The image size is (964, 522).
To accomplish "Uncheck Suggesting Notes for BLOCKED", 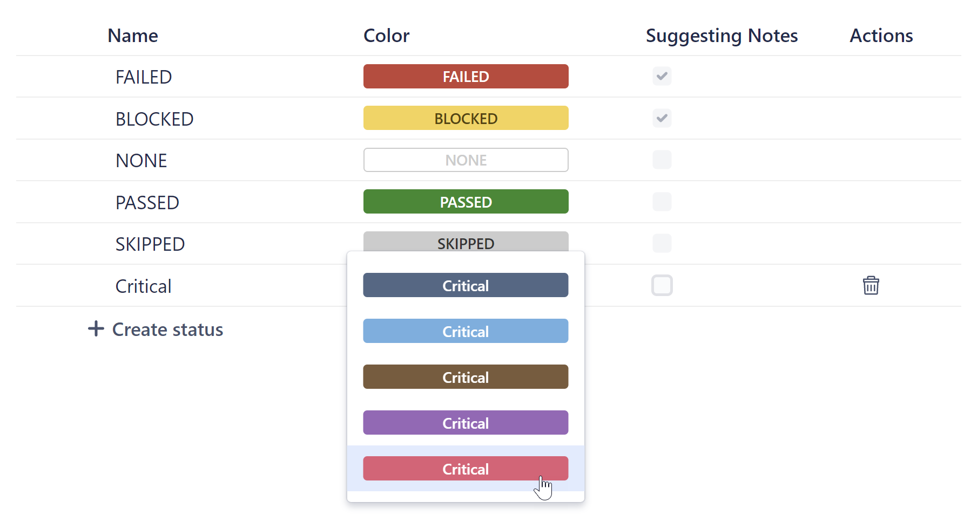I will pos(662,118).
